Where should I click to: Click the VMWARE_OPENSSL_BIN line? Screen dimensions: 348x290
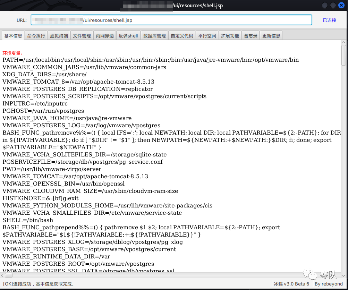[63, 184]
